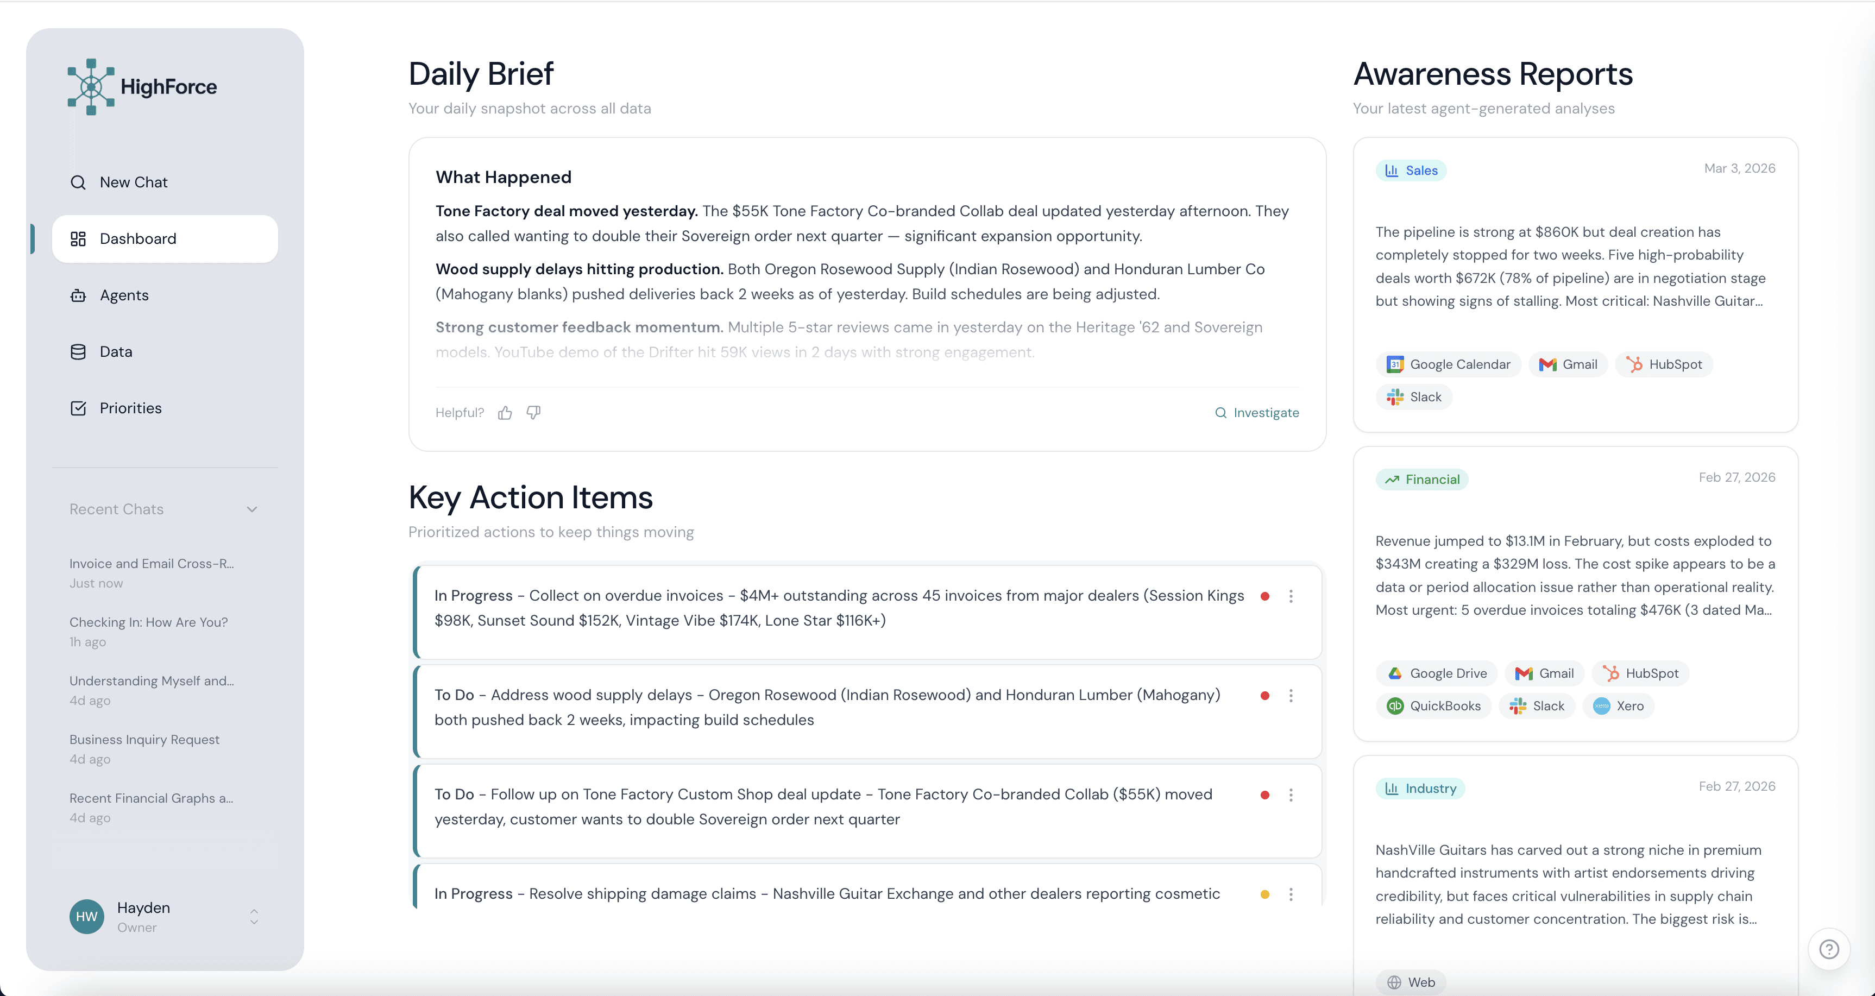
Task: Collapse the Recent Chats list
Action: click(x=252, y=509)
